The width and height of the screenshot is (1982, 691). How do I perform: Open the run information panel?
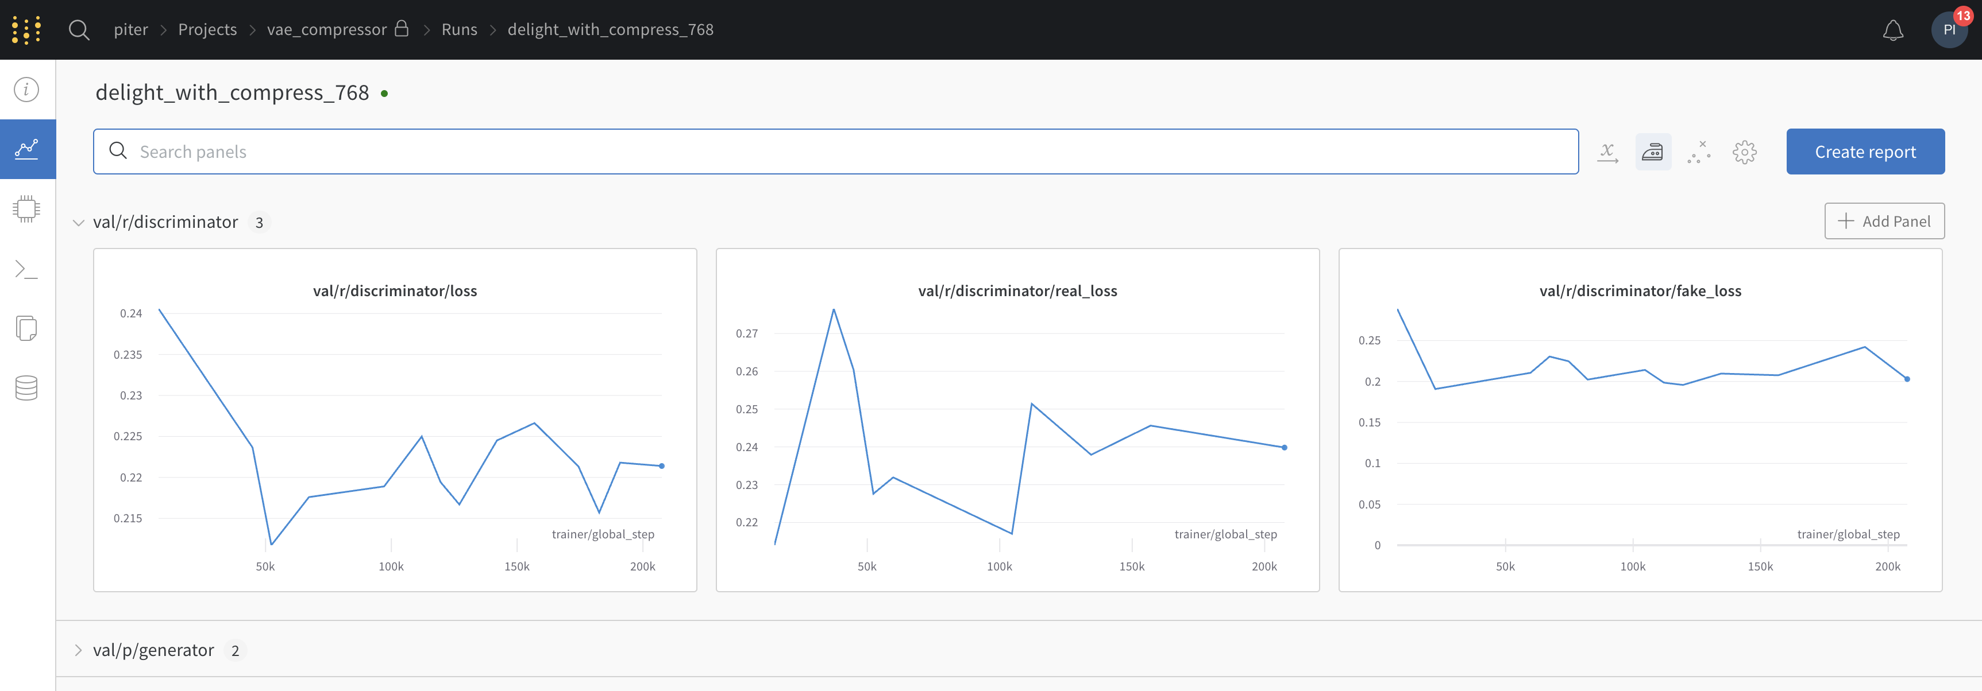25,89
